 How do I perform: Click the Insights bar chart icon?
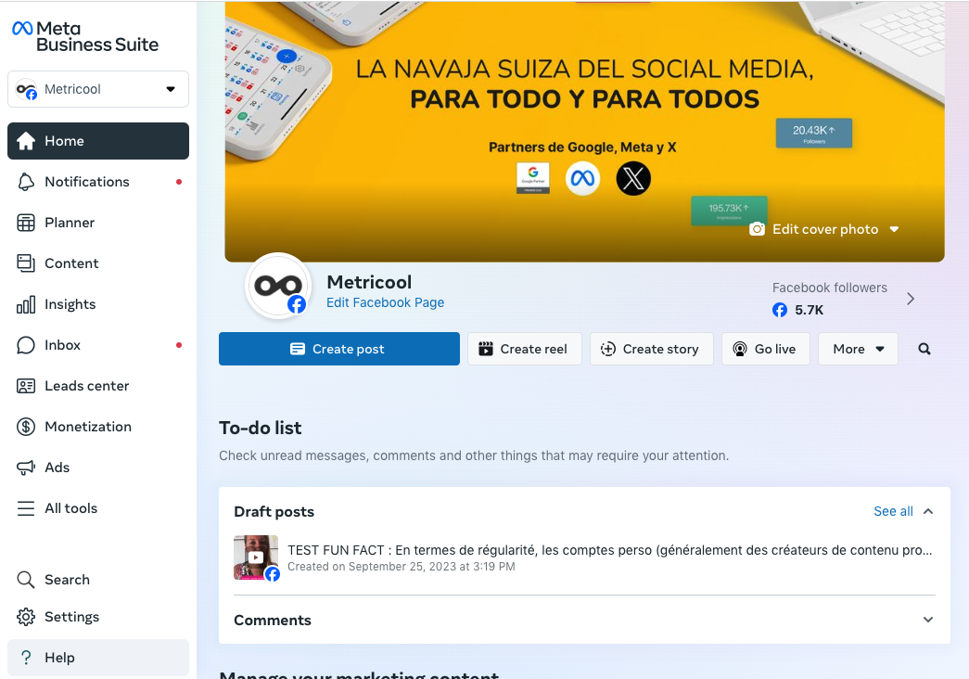pos(26,304)
